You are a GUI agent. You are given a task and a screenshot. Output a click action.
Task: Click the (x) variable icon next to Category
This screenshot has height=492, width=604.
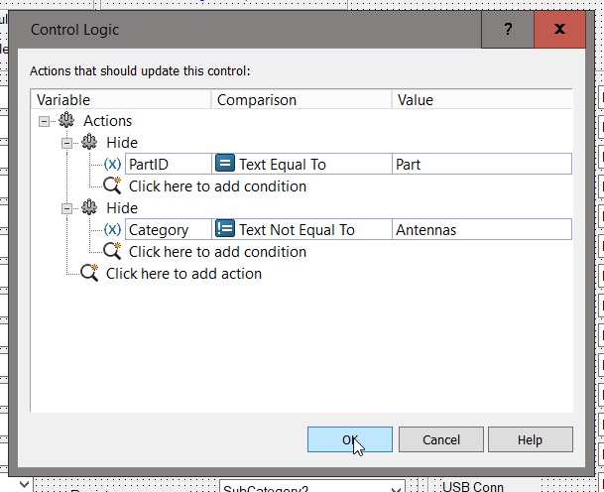[112, 229]
